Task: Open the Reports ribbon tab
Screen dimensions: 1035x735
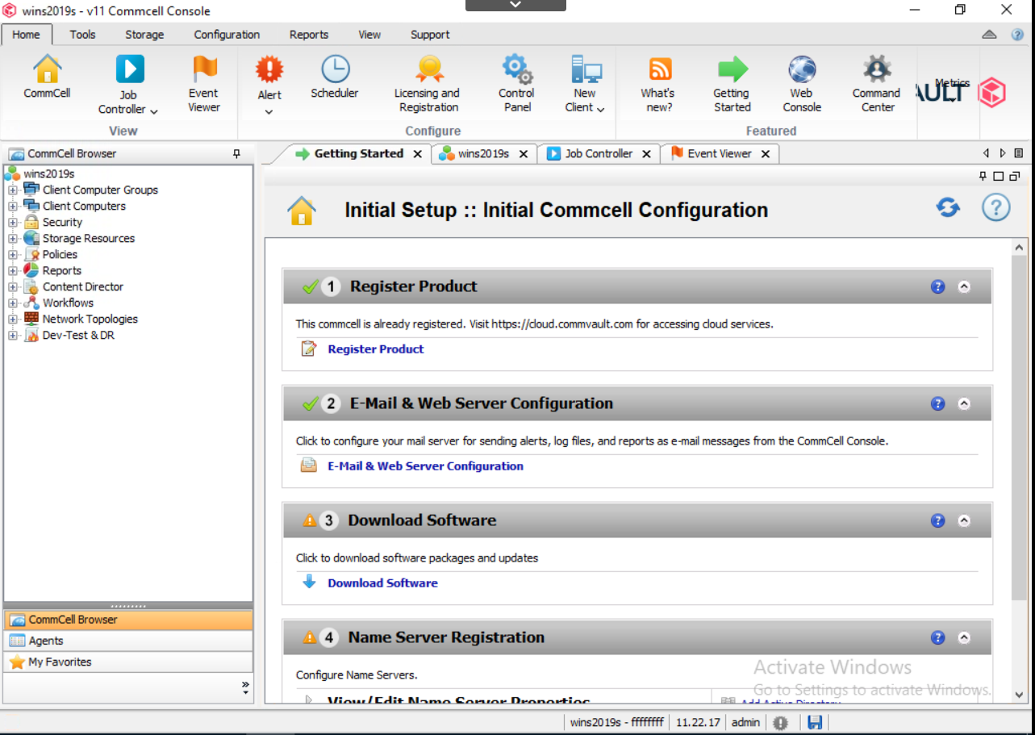Action: (309, 35)
